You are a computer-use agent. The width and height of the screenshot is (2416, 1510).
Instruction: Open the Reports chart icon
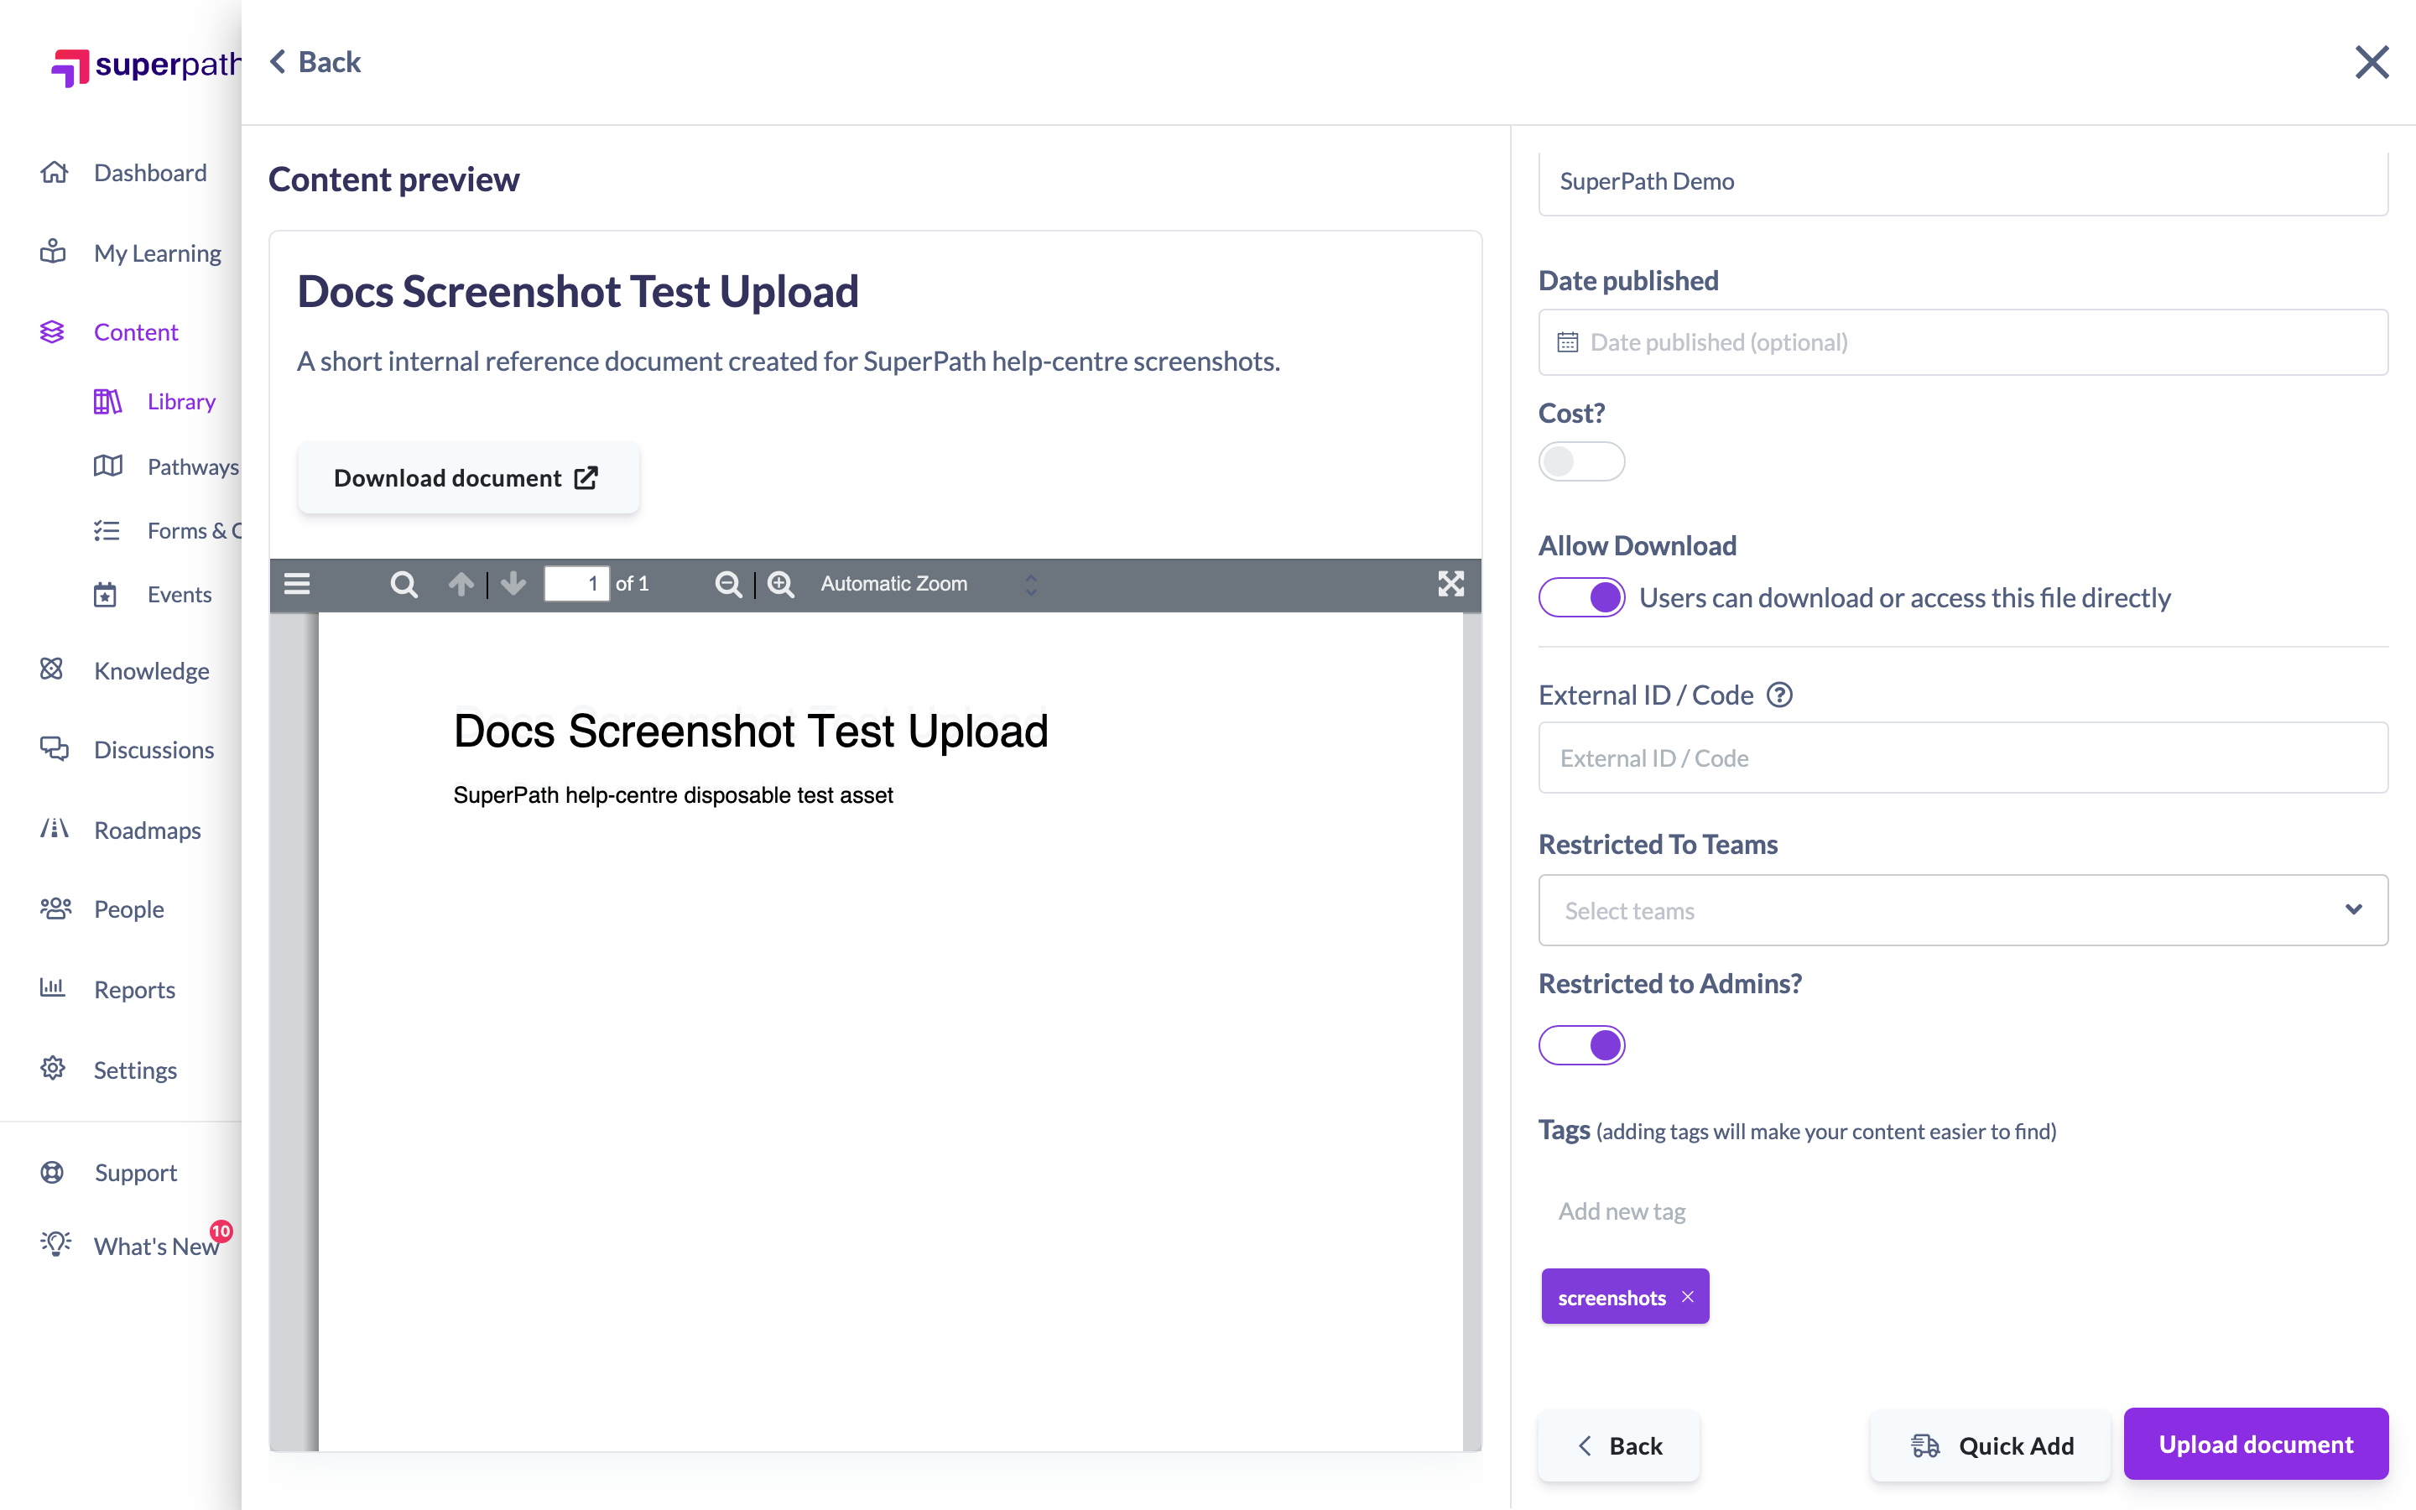coord(52,989)
